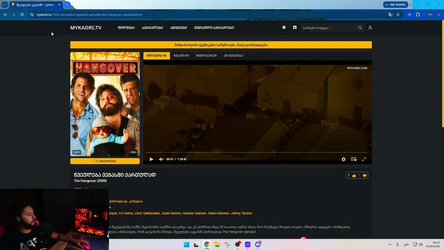
Task: Go back in browser history
Action: (x=5, y=15)
